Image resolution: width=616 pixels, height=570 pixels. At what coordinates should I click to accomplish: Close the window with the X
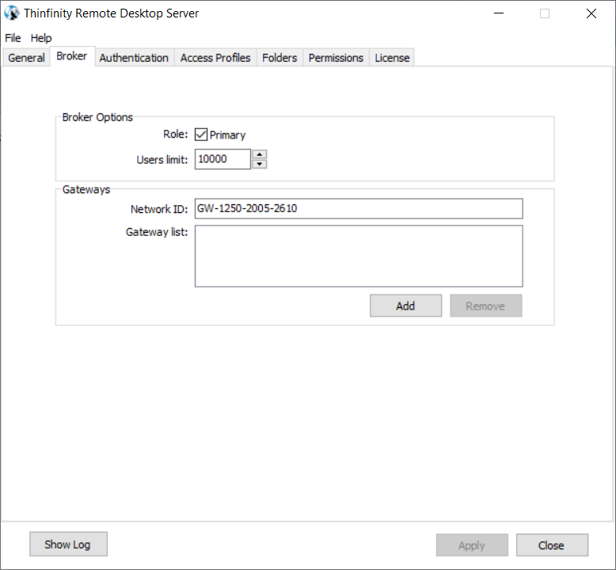tap(591, 13)
